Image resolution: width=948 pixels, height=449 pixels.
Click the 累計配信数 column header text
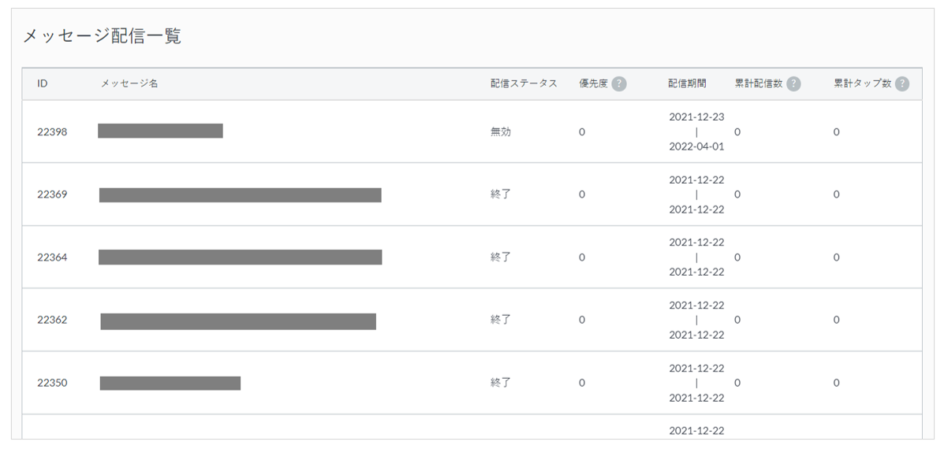tap(759, 83)
